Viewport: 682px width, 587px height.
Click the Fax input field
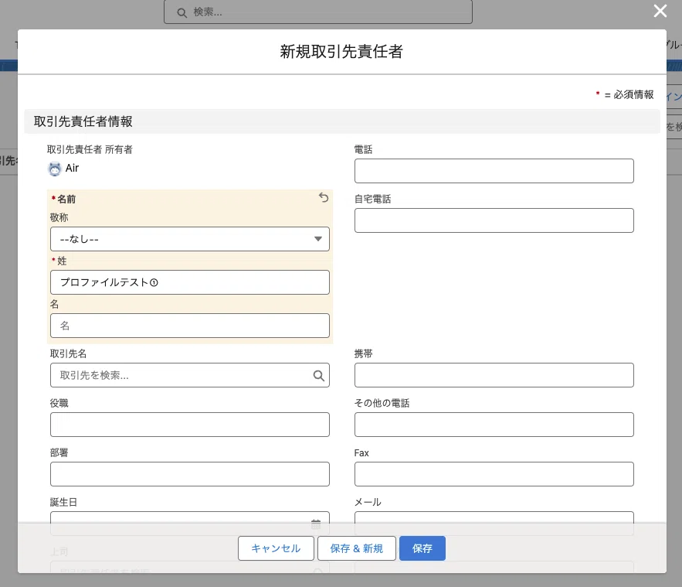pos(494,474)
